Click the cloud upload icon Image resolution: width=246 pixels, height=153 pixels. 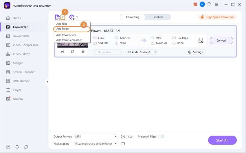pyautogui.click(x=130, y=136)
